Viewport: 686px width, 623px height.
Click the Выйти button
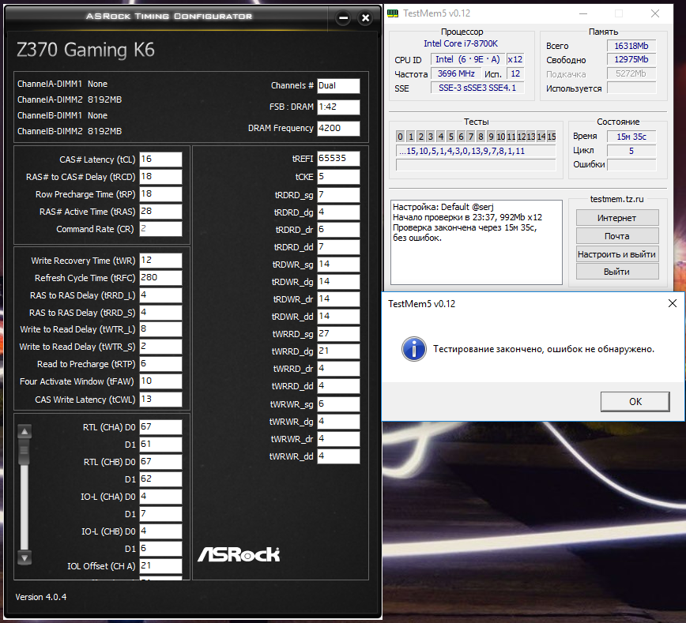click(x=617, y=272)
